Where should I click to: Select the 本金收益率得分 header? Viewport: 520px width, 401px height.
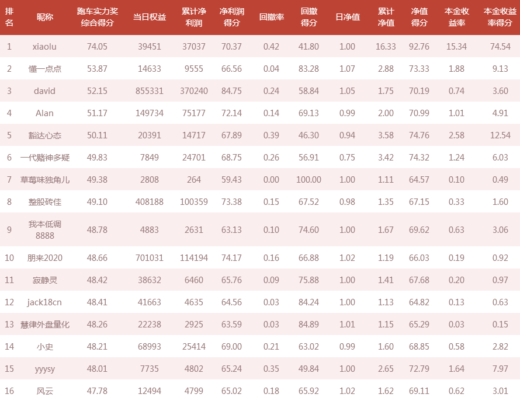(x=500, y=18)
